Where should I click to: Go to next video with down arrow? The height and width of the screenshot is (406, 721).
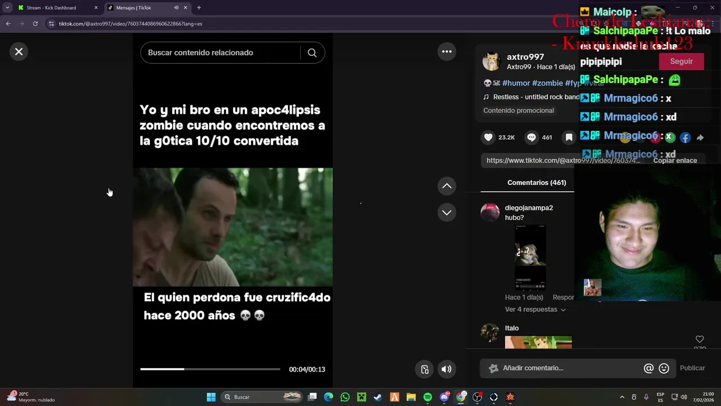click(447, 213)
